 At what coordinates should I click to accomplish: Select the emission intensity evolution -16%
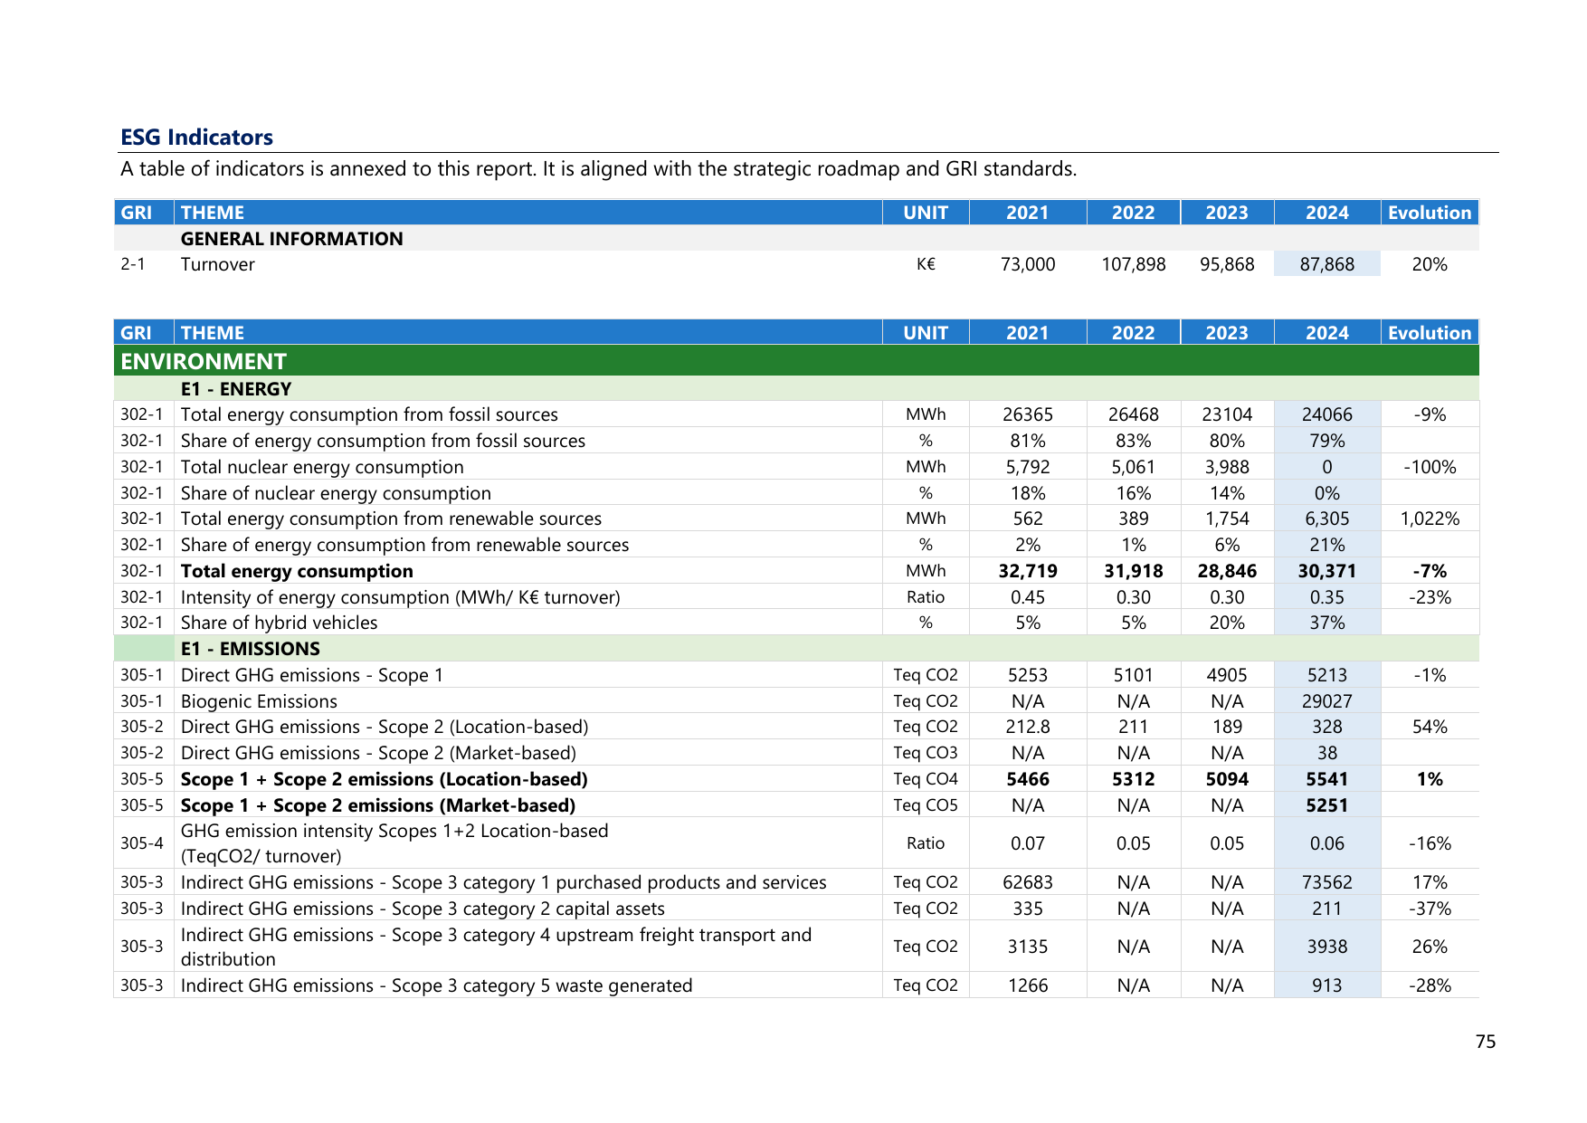point(1430,843)
